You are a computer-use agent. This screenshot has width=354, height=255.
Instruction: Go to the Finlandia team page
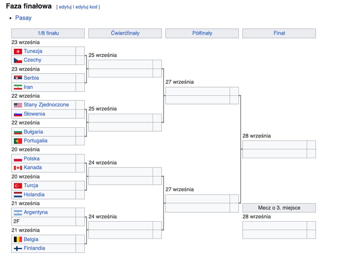(x=34, y=248)
